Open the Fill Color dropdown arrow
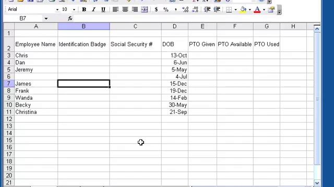The image size is (334, 187). point(249,9)
